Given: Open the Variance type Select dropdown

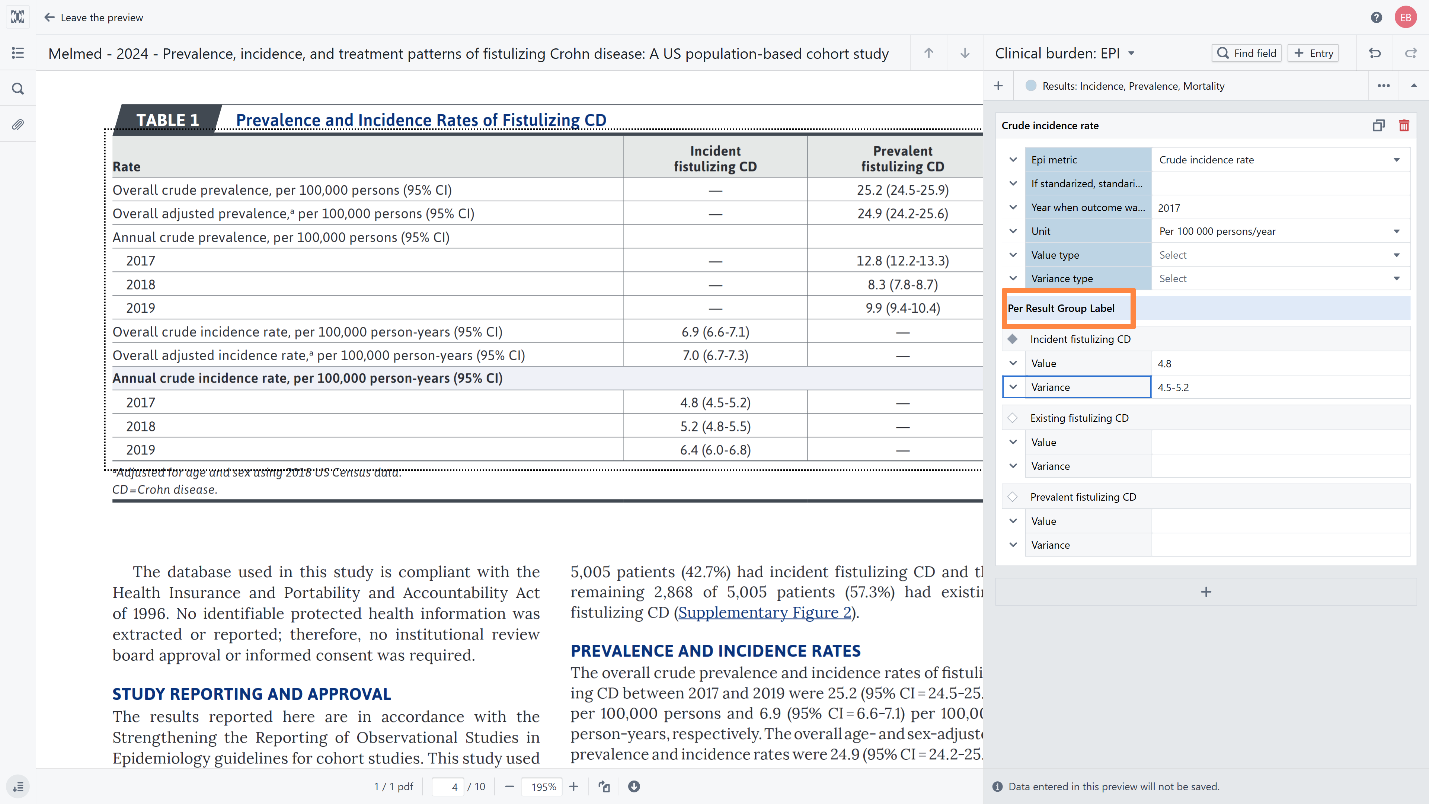Looking at the screenshot, I should click(x=1280, y=278).
